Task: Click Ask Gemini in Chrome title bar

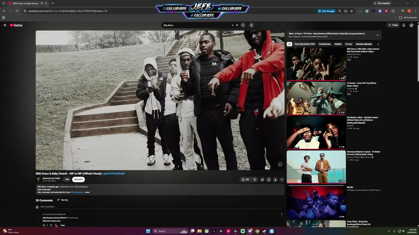Action: 382,3
